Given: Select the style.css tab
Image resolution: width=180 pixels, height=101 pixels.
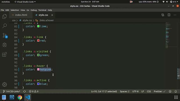Looking at the screenshot, I should (x=43, y=15).
